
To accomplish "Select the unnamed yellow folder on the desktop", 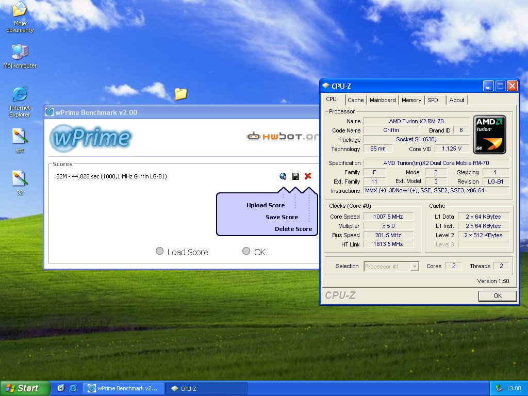I will [x=181, y=94].
